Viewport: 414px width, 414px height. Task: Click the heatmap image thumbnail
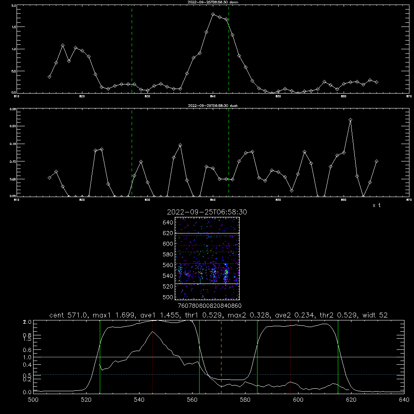pos(207,258)
